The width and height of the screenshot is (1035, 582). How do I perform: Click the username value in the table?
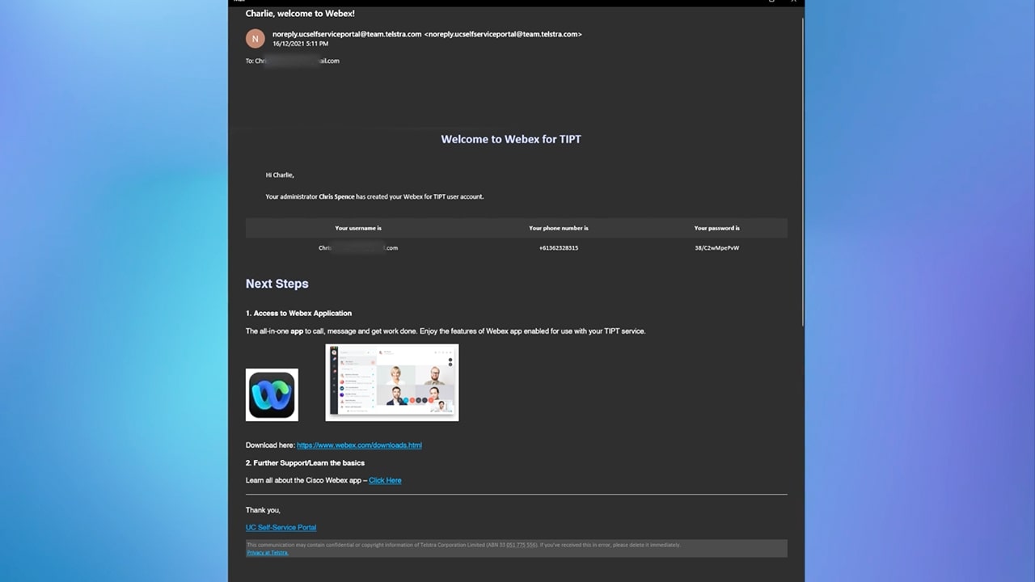tap(357, 248)
